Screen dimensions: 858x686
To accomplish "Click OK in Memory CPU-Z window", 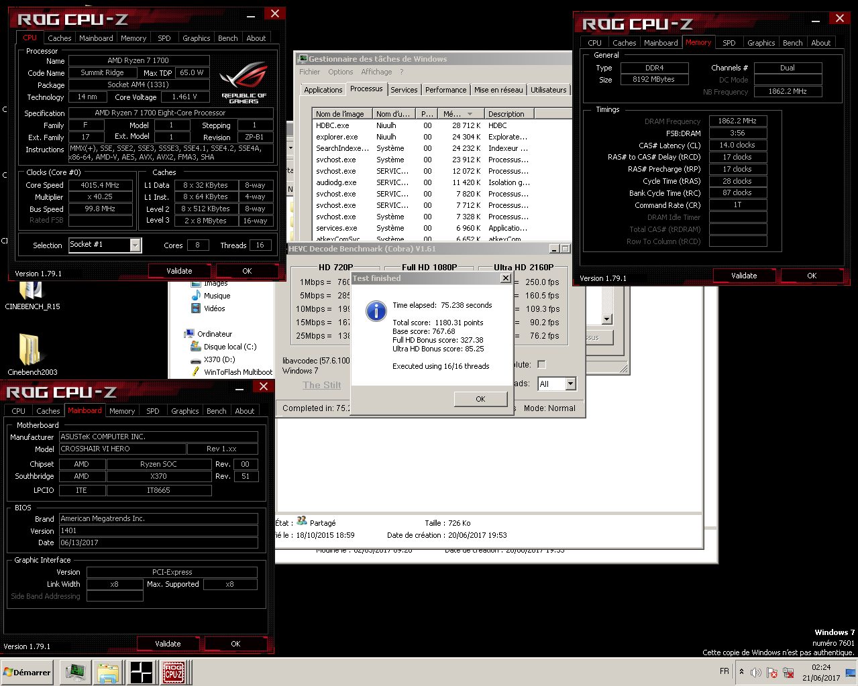I will [812, 276].
